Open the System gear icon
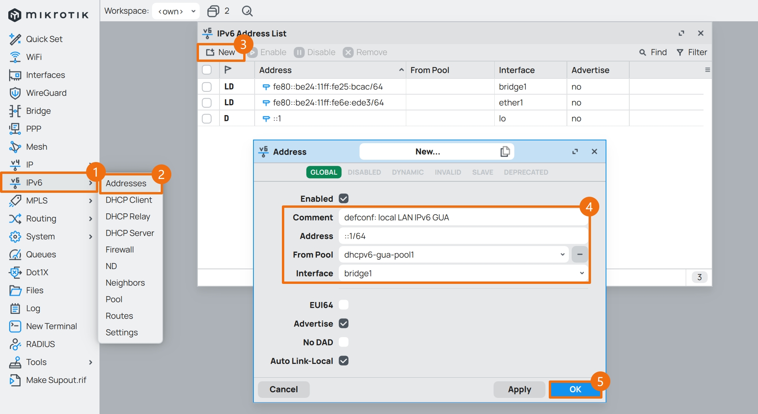Image resolution: width=758 pixels, height=414 pixels. (15, 237)
